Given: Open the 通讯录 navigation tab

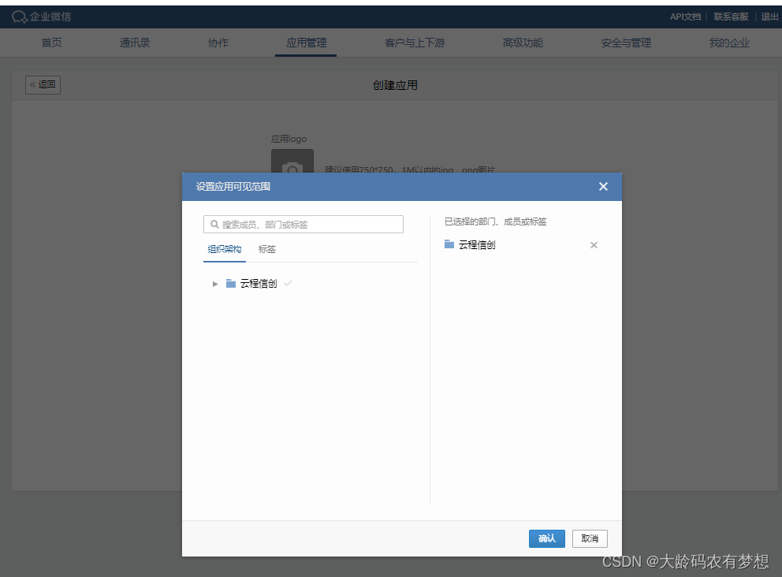Looking at the screenshot, I should click(x=135, y=43).
